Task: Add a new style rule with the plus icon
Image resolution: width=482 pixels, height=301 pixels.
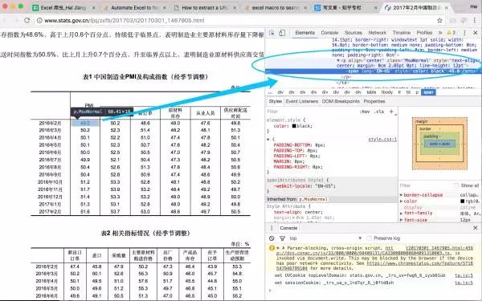Action: coord(391,112)
